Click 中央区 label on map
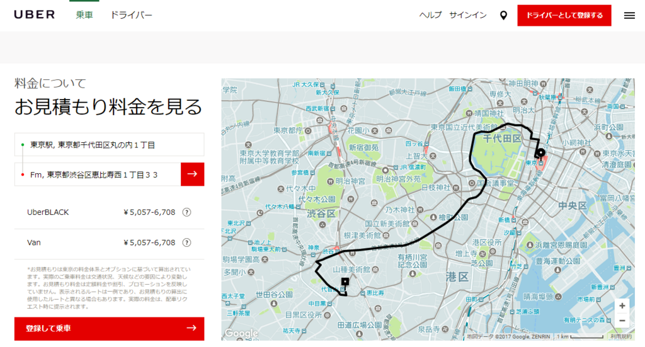The width and height of the screenshot is (645, 347). tap(573, 205)
